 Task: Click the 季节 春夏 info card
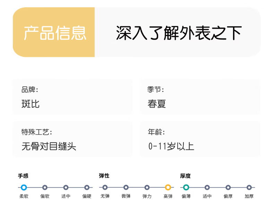200,97
